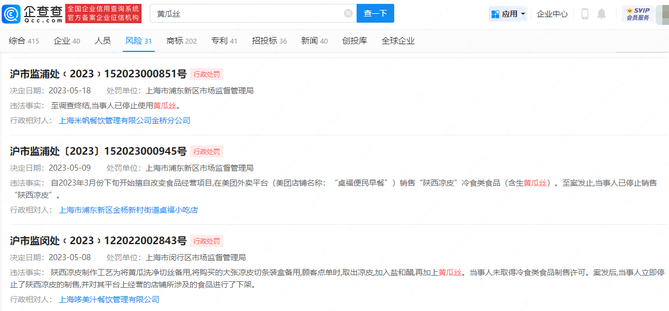Switch to the 企业 tab

[66, 41]
